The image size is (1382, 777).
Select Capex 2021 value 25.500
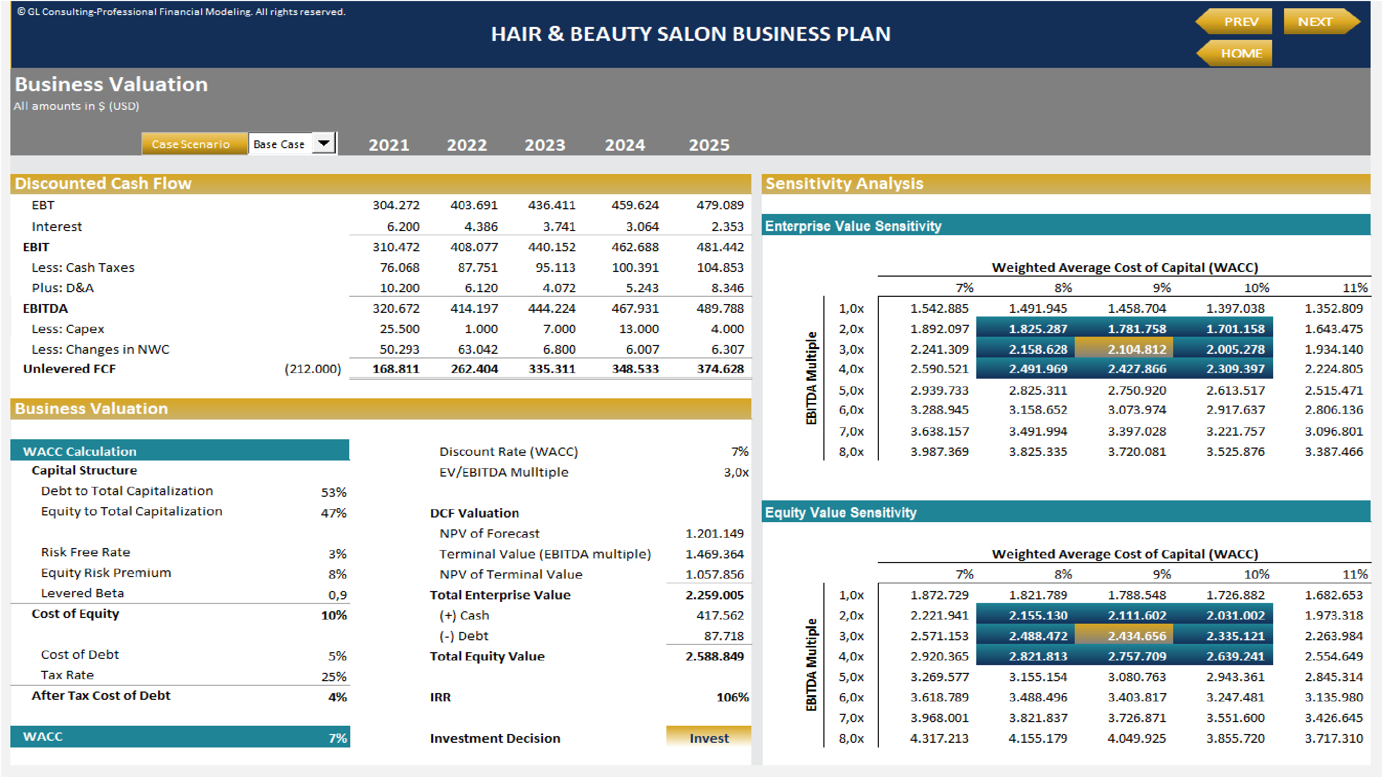(399, 329)
